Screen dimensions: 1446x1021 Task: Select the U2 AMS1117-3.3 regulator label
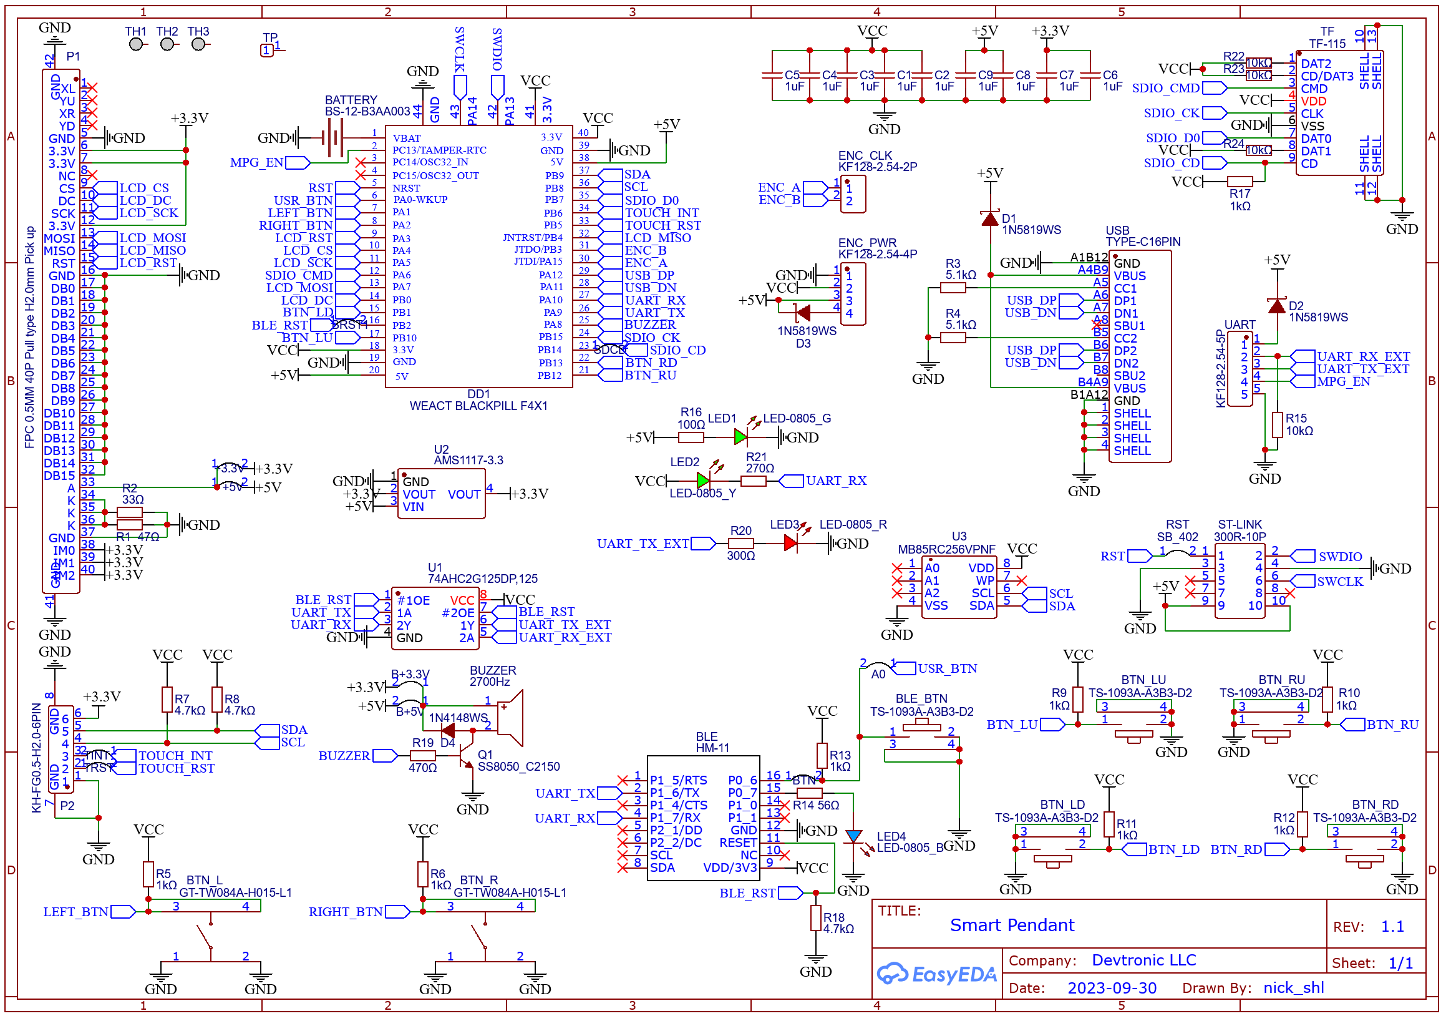coord(468,461)
